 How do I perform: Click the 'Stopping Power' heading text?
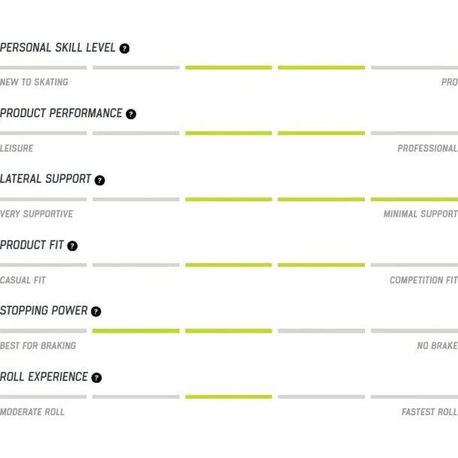[44, 311]
